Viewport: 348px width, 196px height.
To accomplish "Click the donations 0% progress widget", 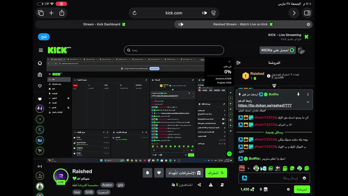I will click(219, 72).
